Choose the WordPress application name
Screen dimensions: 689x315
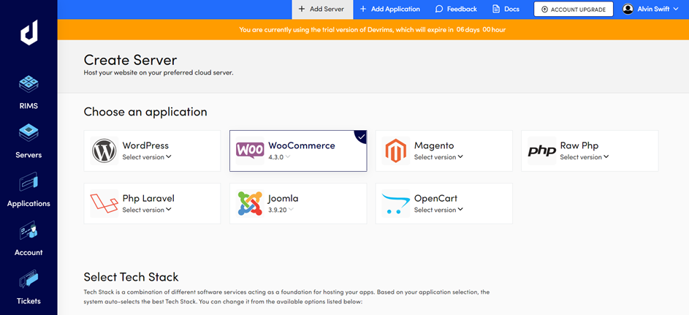(x=145, y=145)
